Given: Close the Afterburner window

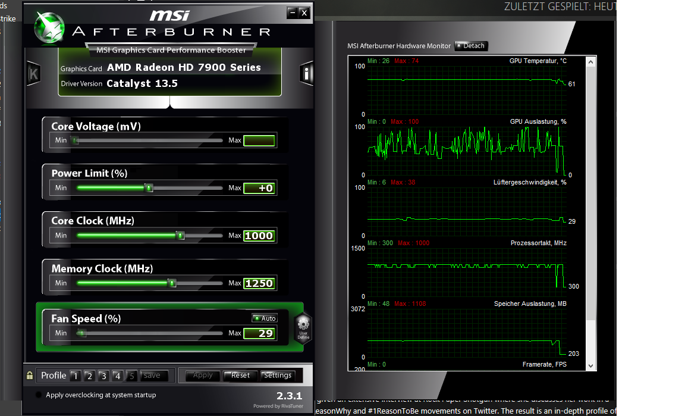Looking at the screenshot, I should click(x=304, y=12).
